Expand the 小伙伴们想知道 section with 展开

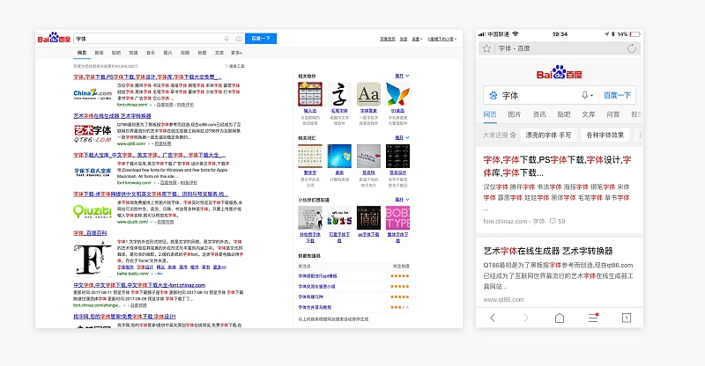pos(402,200)
